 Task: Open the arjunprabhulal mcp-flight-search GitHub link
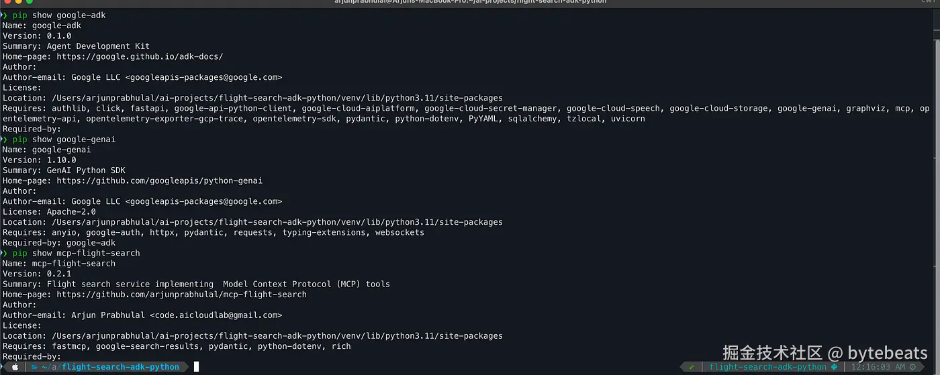click(x=181, y=294)
